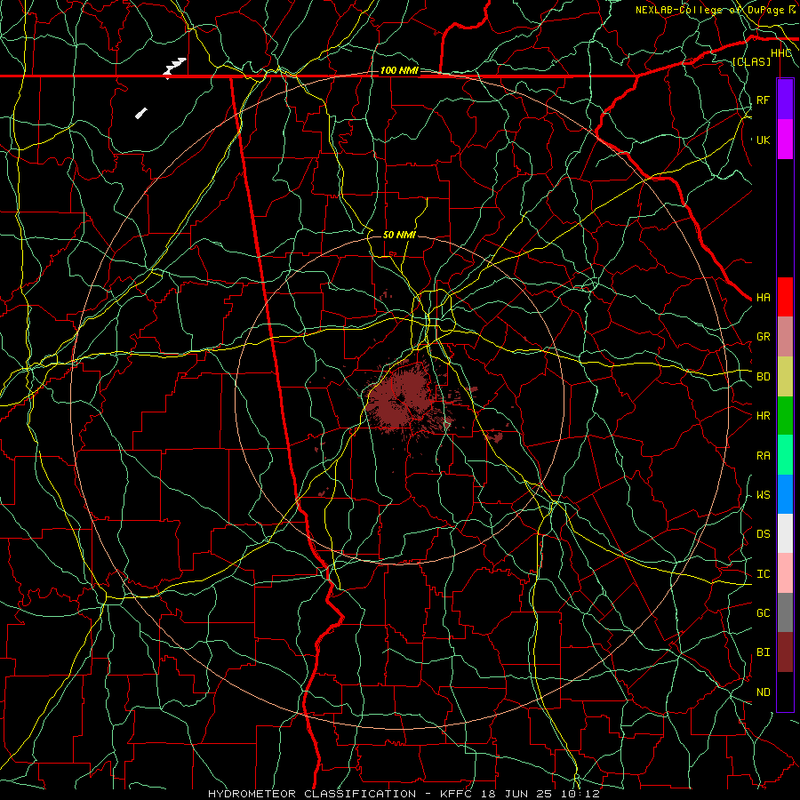Click the BI legend label
Viewport: 800px width, 800px height.
[x=764, y=652]
